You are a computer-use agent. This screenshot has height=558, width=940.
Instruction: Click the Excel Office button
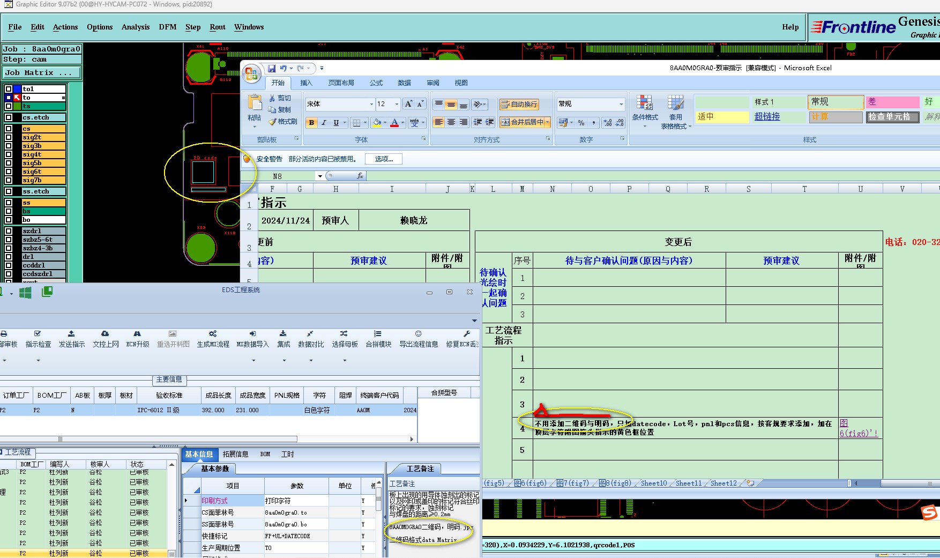251,73
